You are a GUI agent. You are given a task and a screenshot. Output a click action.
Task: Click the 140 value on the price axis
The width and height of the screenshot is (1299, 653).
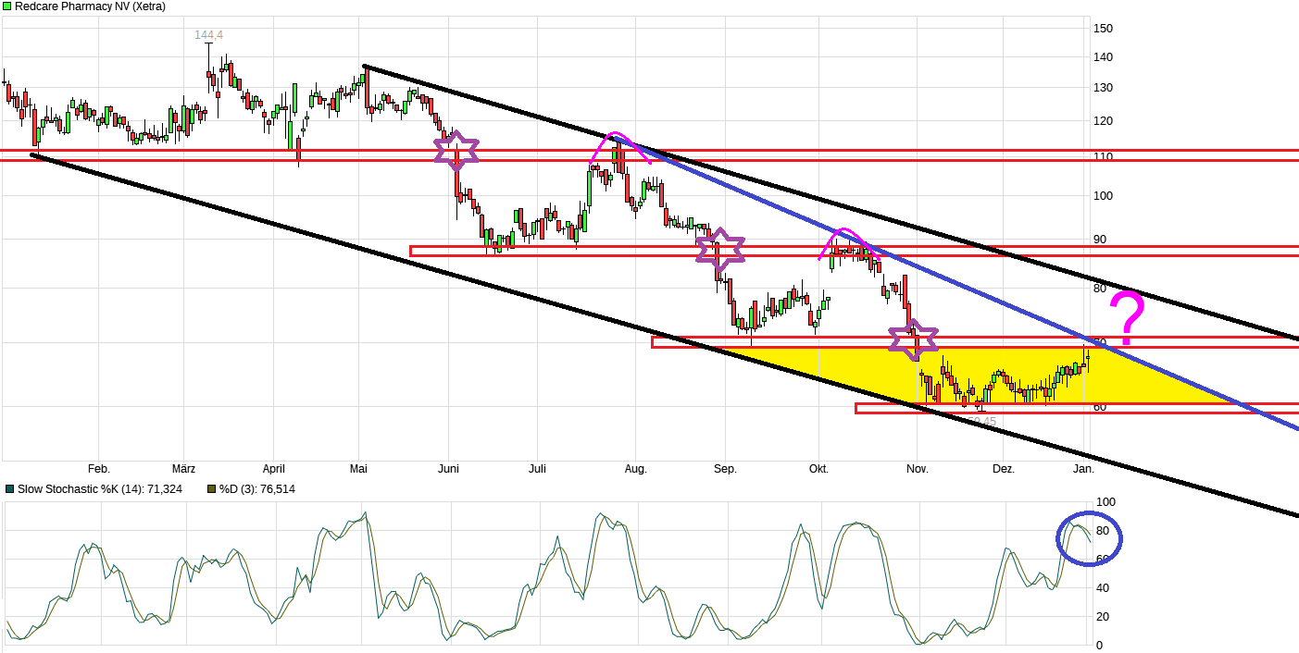(x=1103, y=57)
